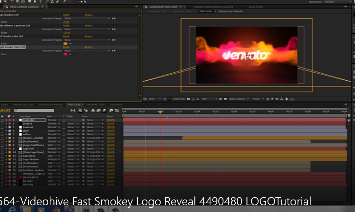The image size is (355, 212).
Task: Click the left smoke color eyedropper
Action: click(71, 44)
